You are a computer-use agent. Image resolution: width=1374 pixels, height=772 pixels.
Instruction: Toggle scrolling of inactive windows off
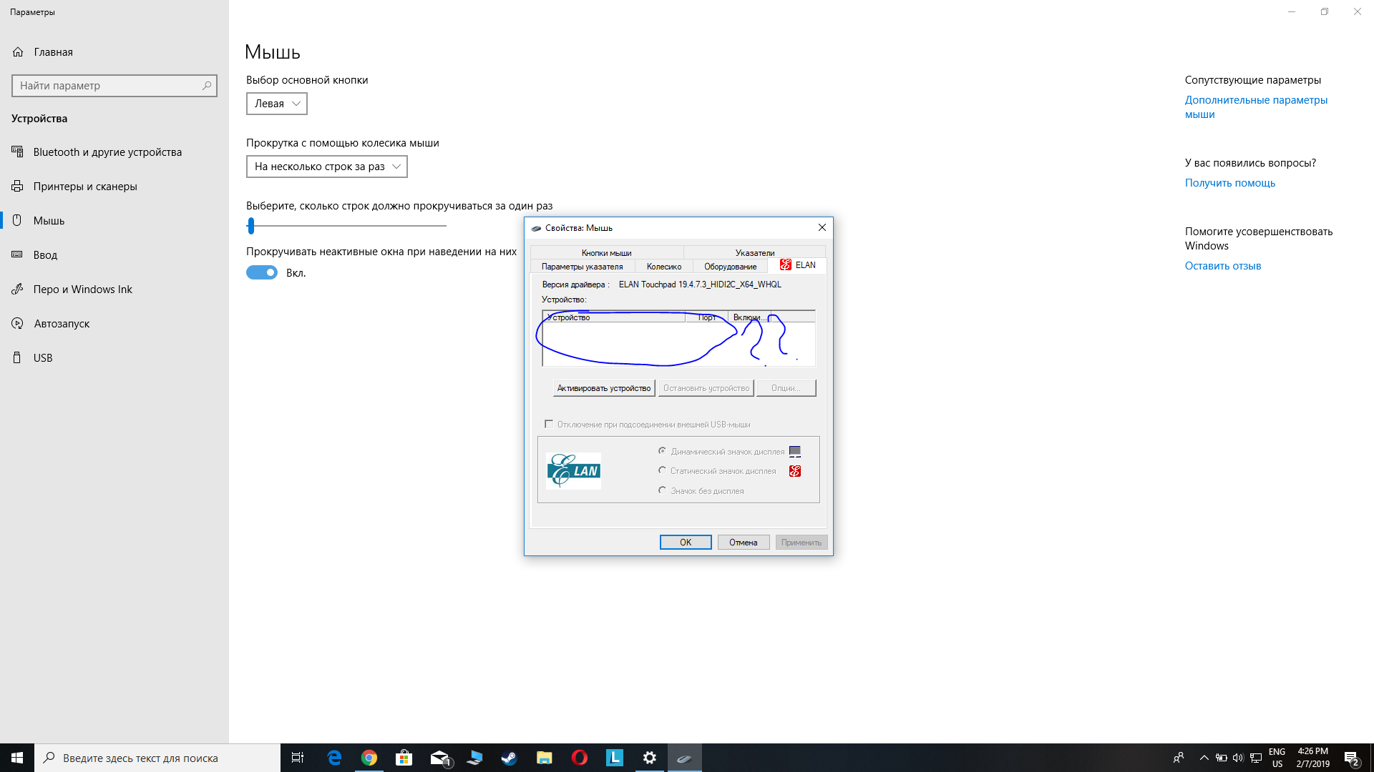coord(261,272)
